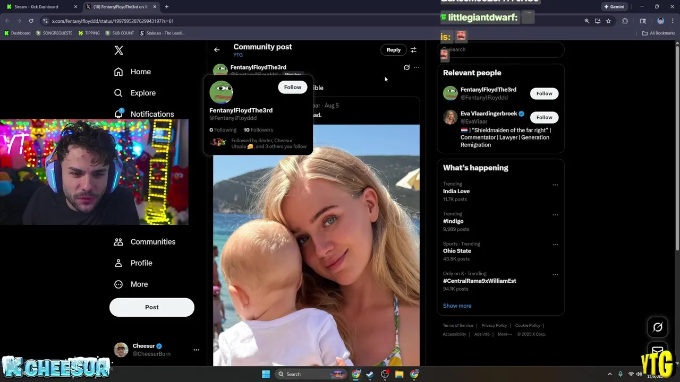
Task: Open Notifications in the X sidebar
Action: (144, 114)
